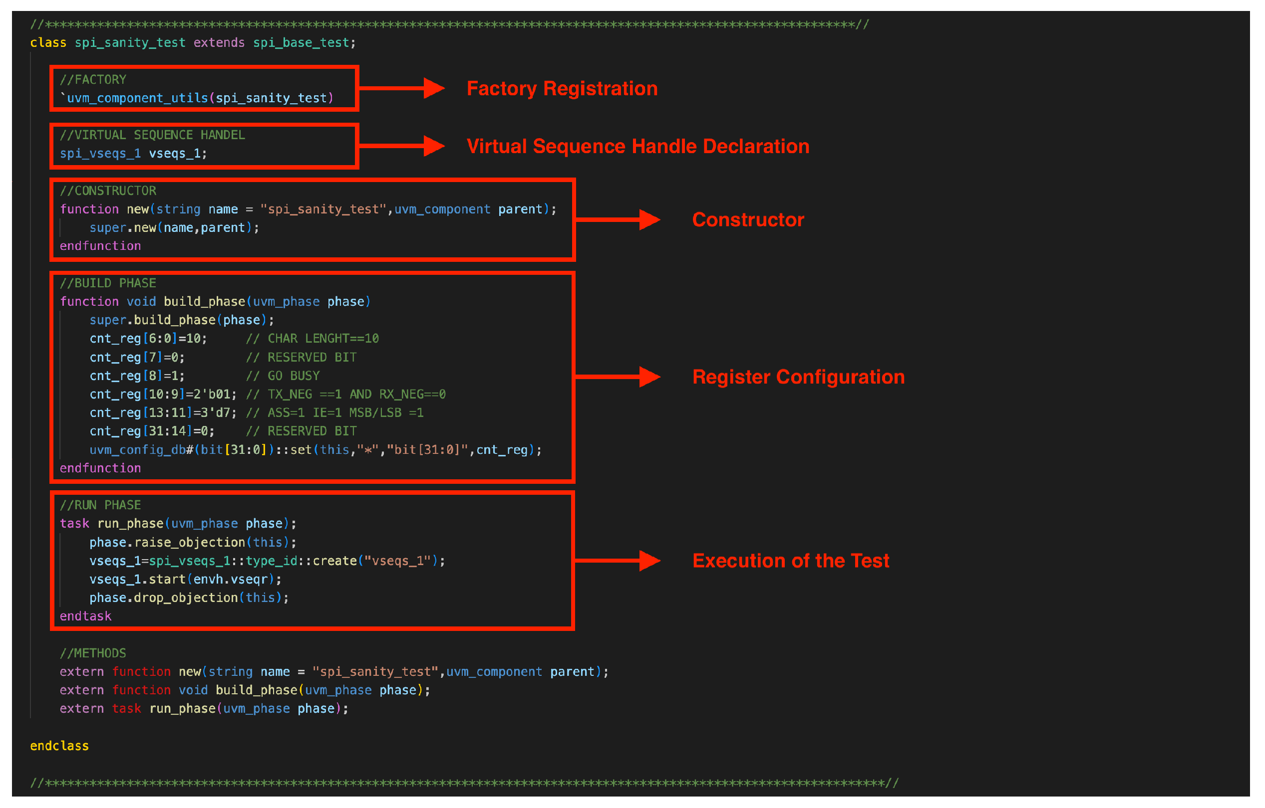Image resolution: width=1265 pixels, height=808 pixels.
Task: Click the arrow pointing to Execution of the Test
Action: click(618, 560)
